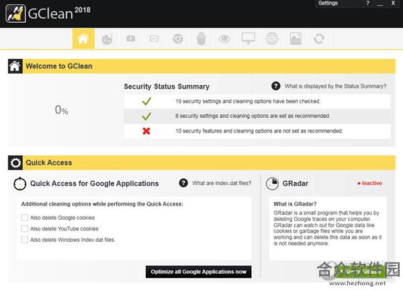
Task: Enable Also delete Google cookies
Action: point(25,218)
